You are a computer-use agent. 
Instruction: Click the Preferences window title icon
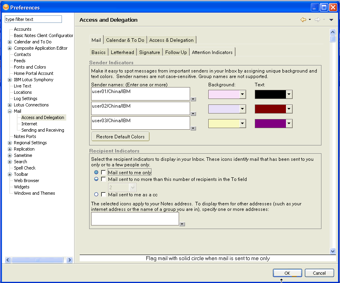tap(5, 7)
